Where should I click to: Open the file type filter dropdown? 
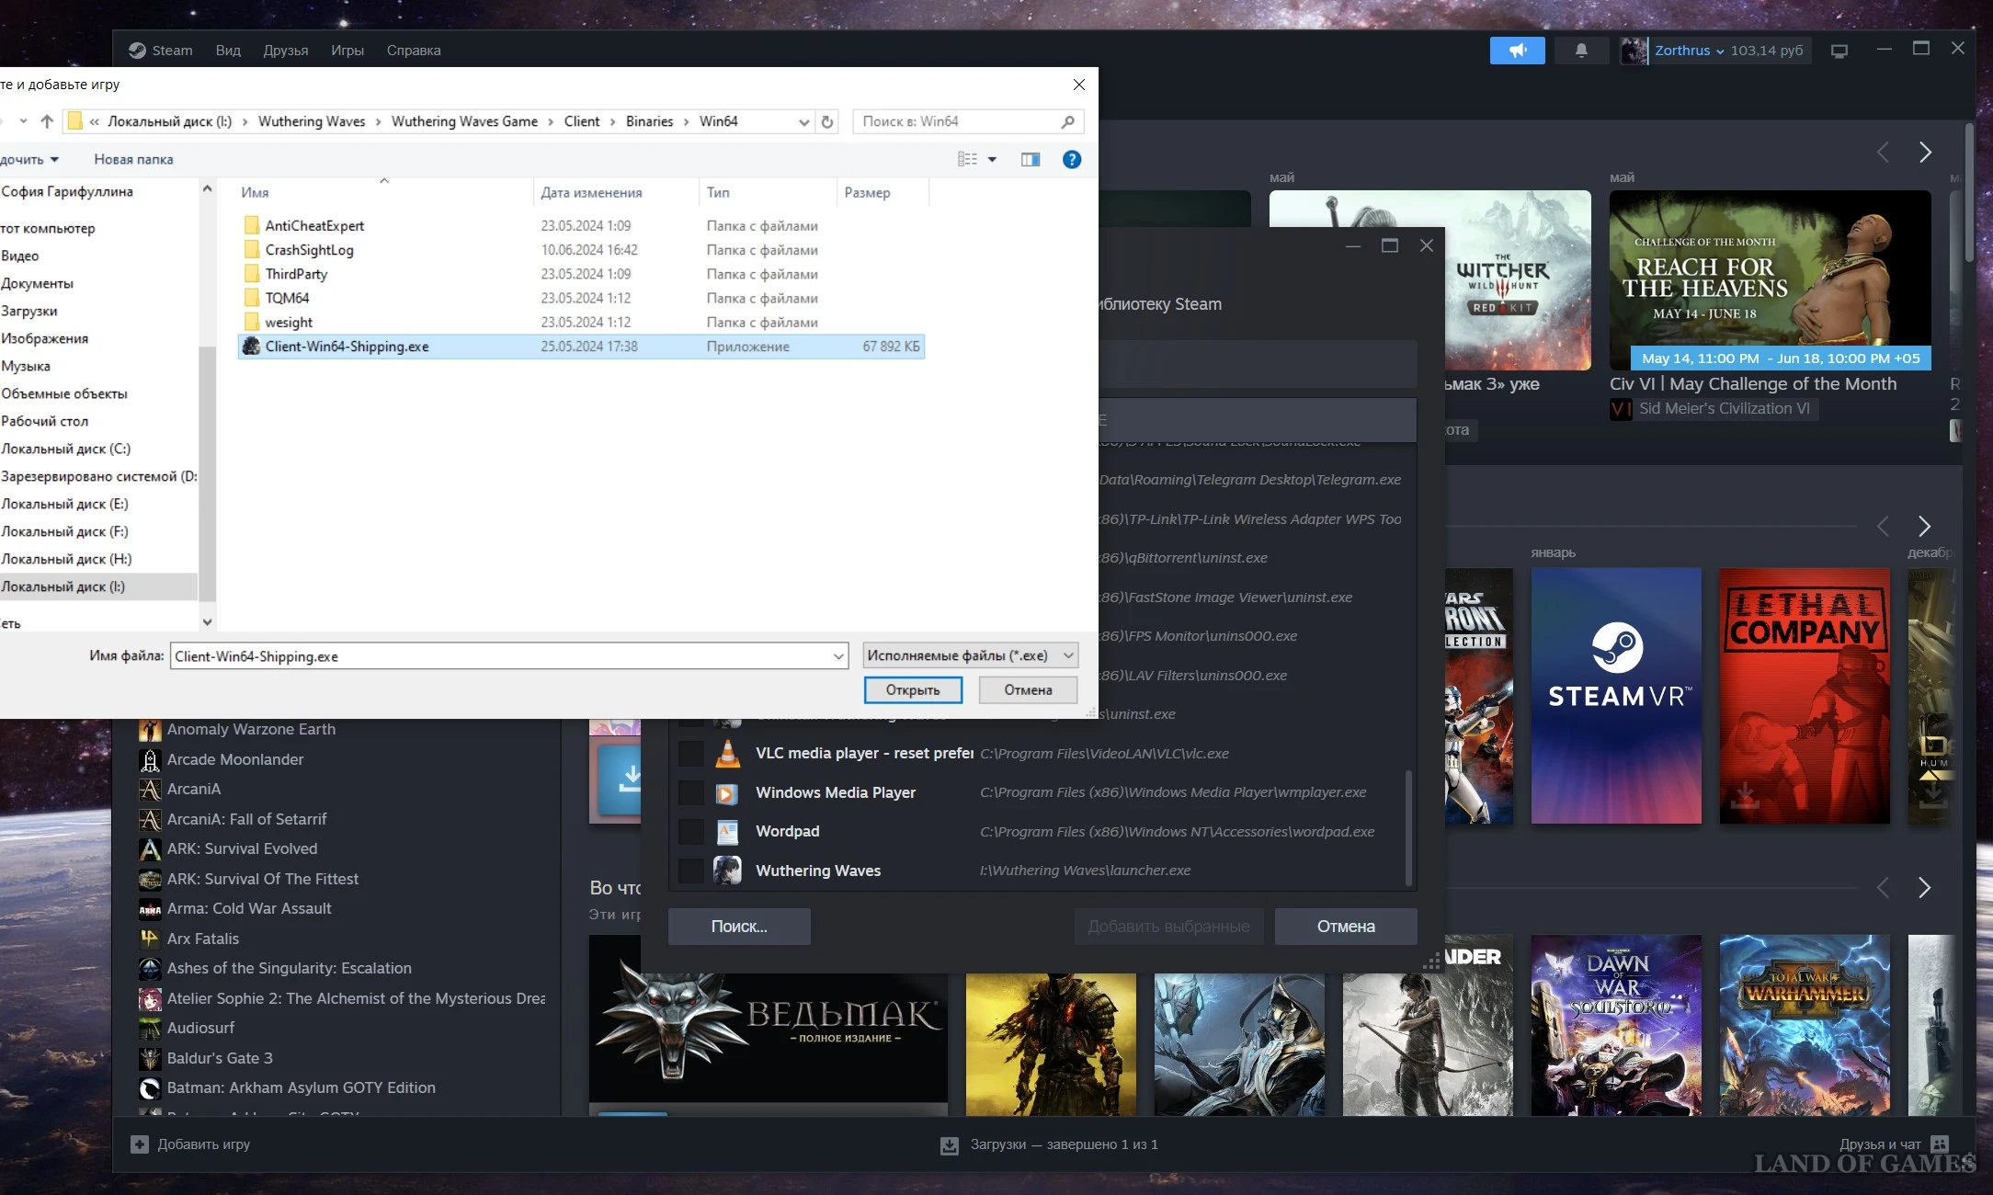click(x=970, y=655)
